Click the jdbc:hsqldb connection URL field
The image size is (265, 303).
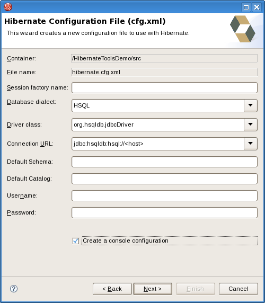[158, 144]
